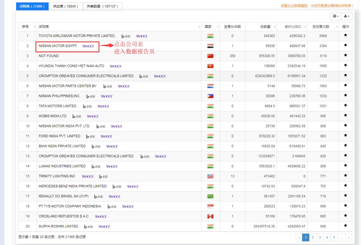This screenshot has height=245, width=361.
Task: Open Yahoo search for FORD INDIA PVT. LIMITED
Action: coord(106,136)
